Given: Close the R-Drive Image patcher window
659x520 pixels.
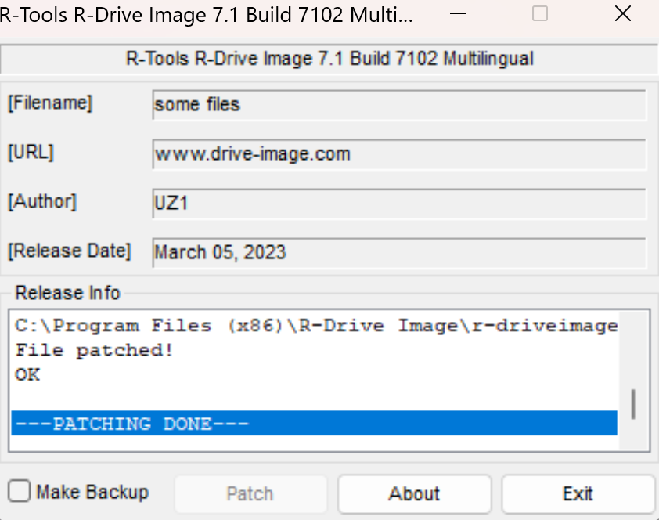Looking at the screenshot, I should pos(623,14).
